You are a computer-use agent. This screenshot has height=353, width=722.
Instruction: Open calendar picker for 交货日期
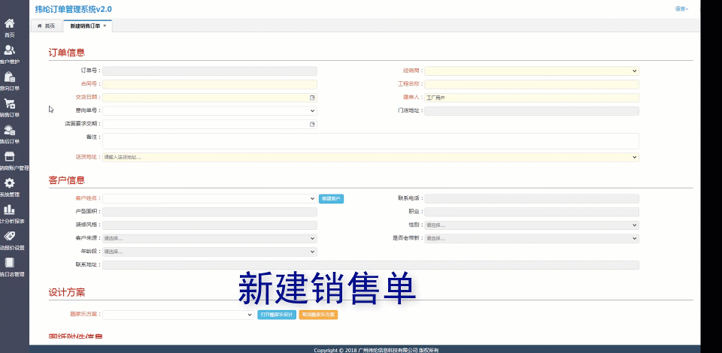coord(312,98)
